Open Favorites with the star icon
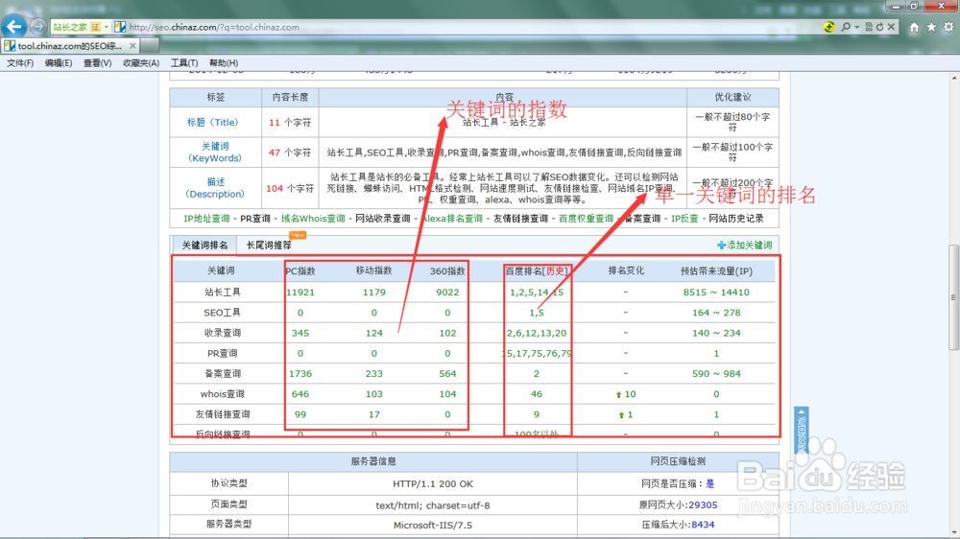The height and width of the screenshot is (539, 960). click(x=931, y=27)
